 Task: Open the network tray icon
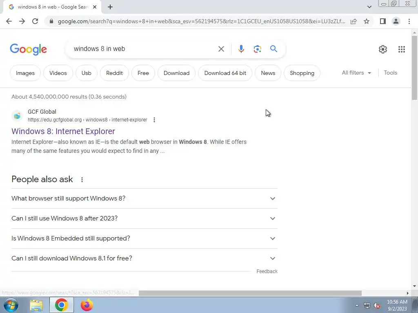367,306
